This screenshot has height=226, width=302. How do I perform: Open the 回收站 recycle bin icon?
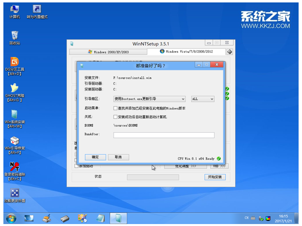(x=15, y=38)
